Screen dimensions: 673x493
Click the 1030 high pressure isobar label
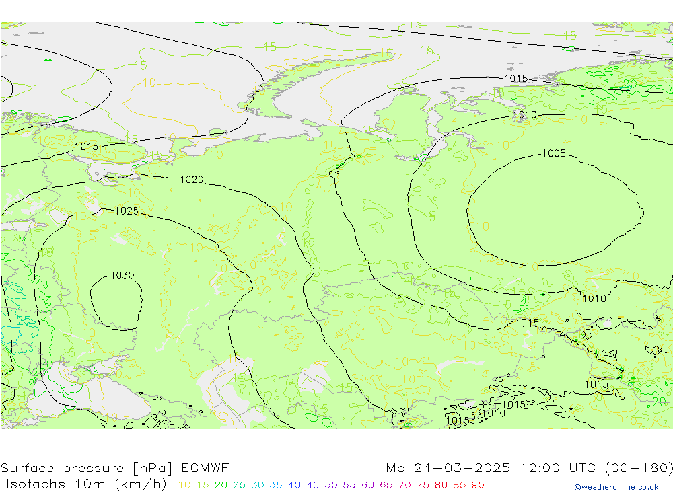pos(122,276)
